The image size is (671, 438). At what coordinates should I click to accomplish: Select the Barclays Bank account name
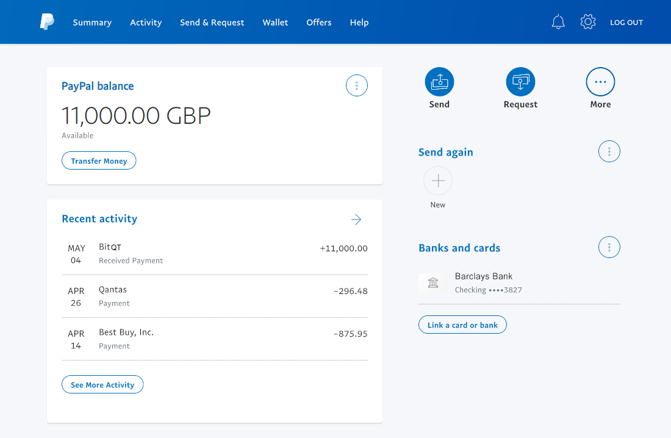coord(484,276)
